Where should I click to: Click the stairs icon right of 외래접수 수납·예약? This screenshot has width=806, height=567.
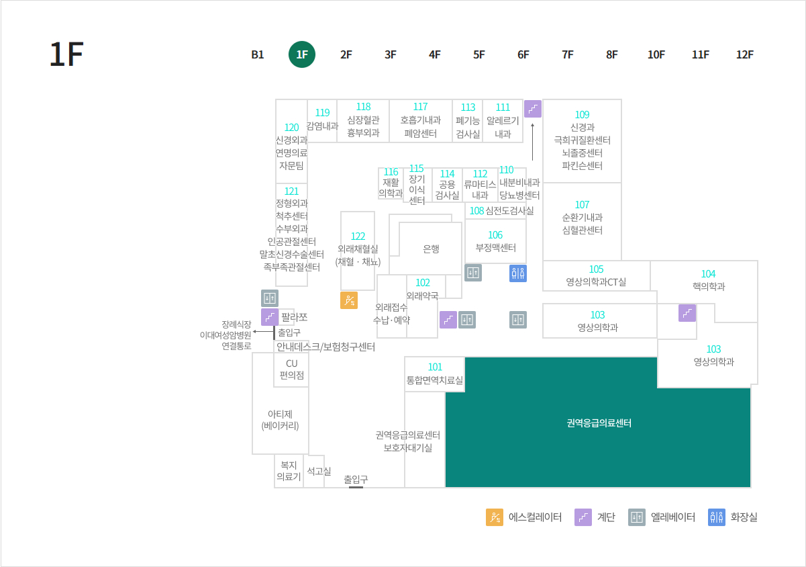click(x=448, y=320)
